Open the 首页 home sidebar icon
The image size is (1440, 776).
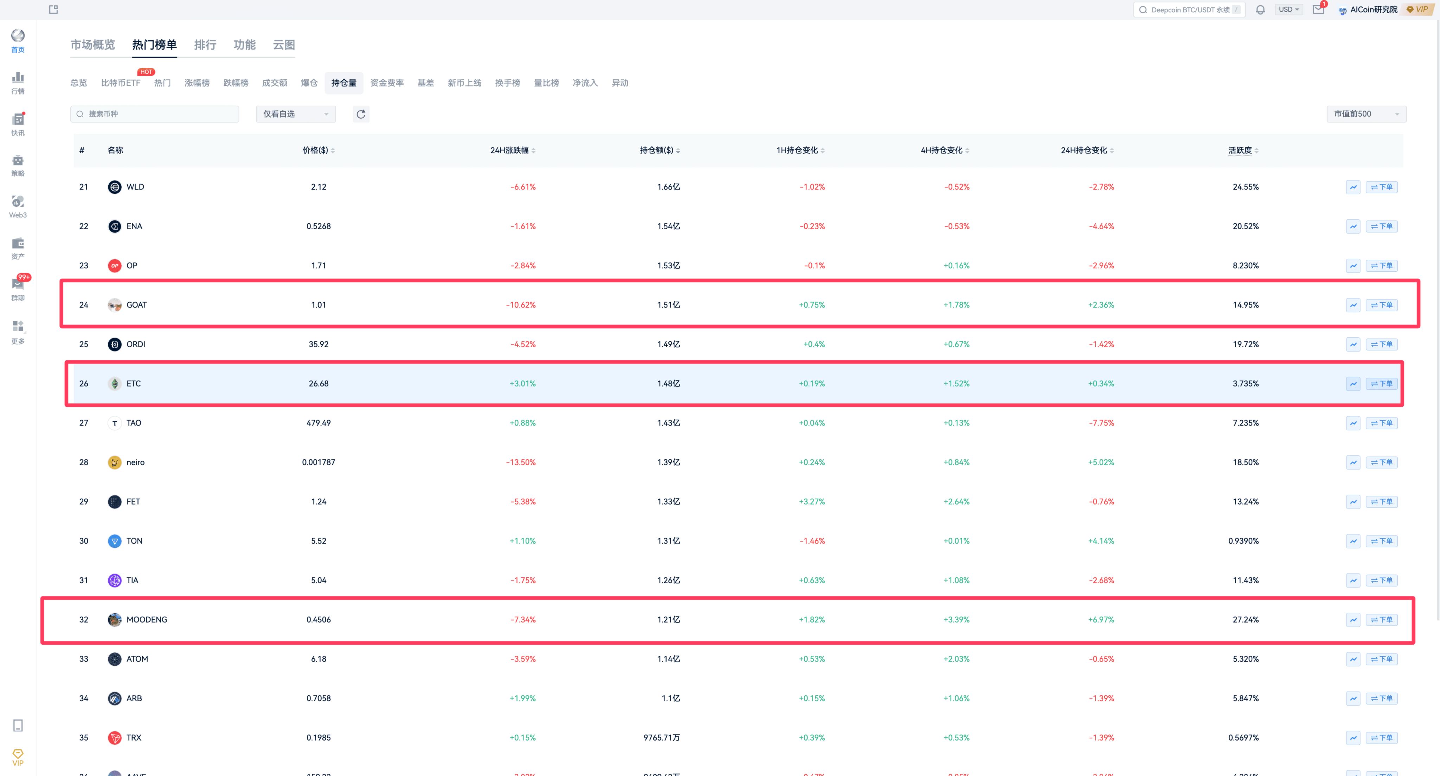18,41
